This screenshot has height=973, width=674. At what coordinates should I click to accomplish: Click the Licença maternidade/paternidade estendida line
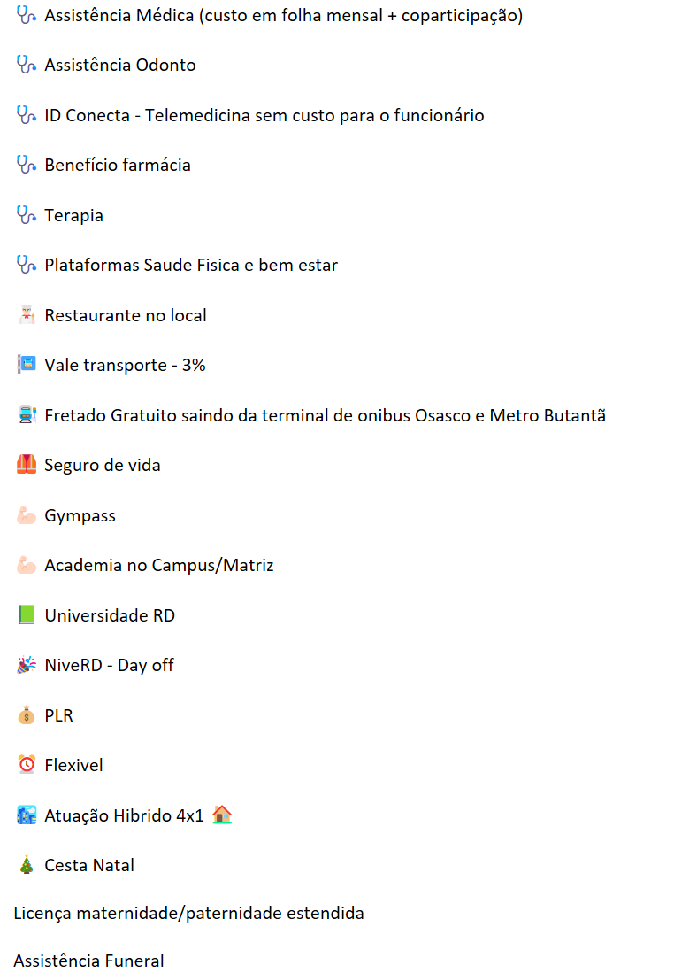pos(188,913)
